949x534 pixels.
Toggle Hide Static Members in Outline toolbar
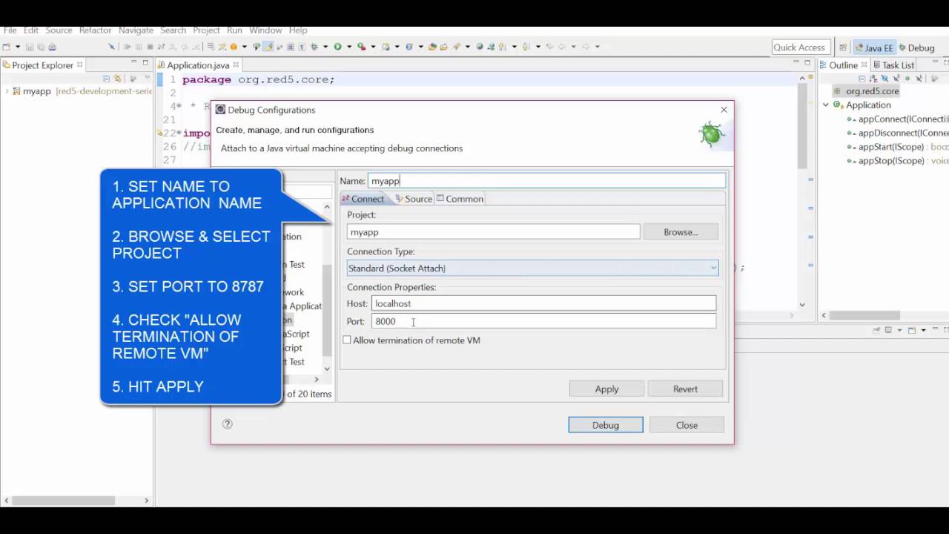point(896,78)
